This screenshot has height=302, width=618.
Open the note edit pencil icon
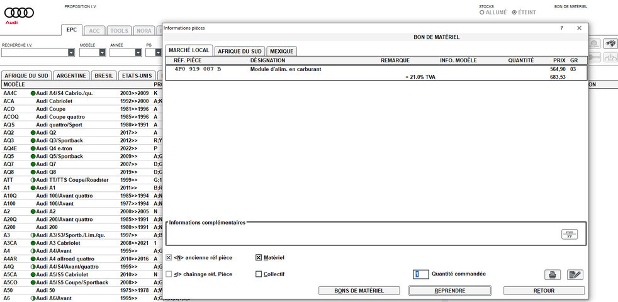pos(575,275)
